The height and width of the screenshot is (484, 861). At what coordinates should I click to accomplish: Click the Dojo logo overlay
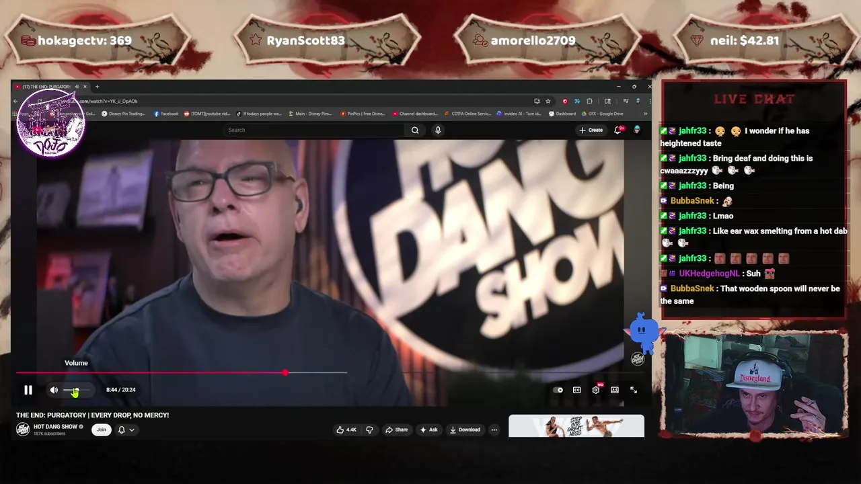tap(51, 124)
